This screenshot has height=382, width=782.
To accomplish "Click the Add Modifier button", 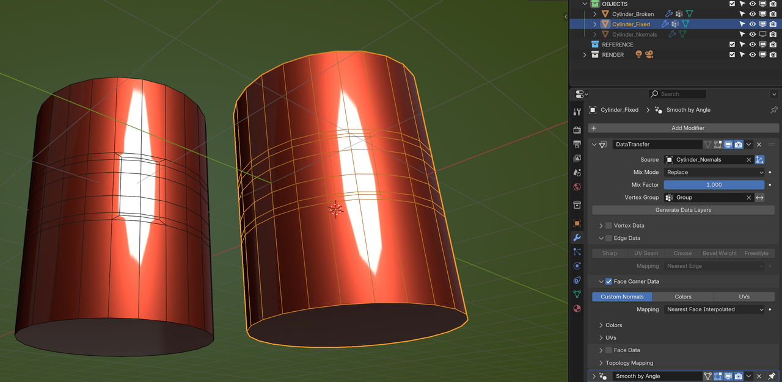I will pos(684,128).
